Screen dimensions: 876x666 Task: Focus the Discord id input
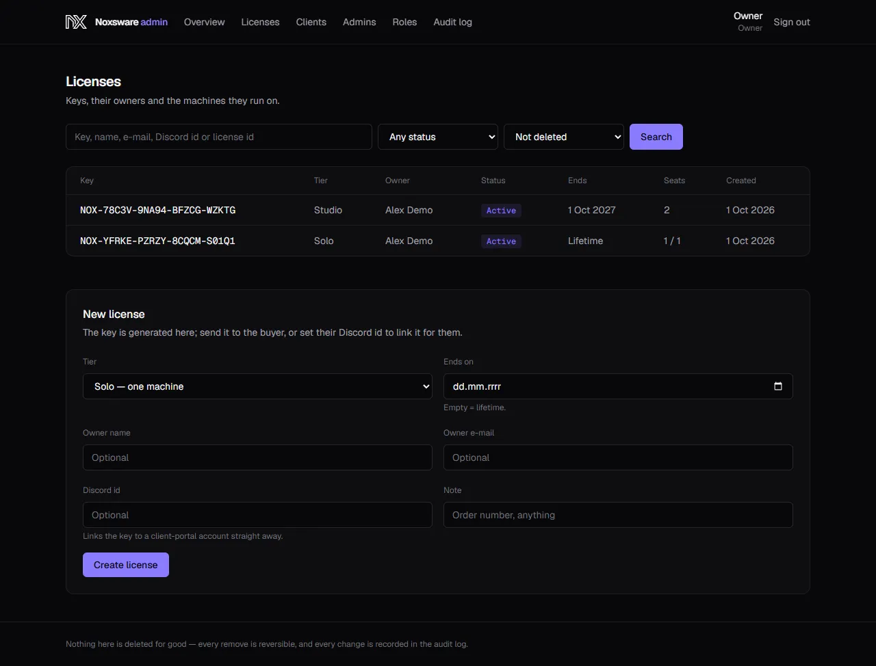click(257, 515)
